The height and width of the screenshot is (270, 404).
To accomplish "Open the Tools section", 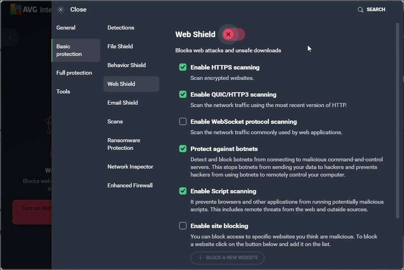I will tap(63, 91).
